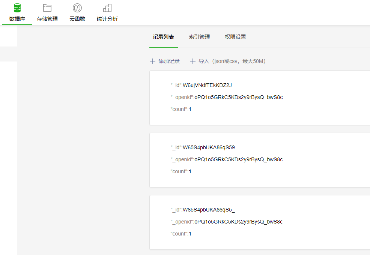Open the 存储管理 storage folder icon
The image size is (370, 255).
point(47,8)
